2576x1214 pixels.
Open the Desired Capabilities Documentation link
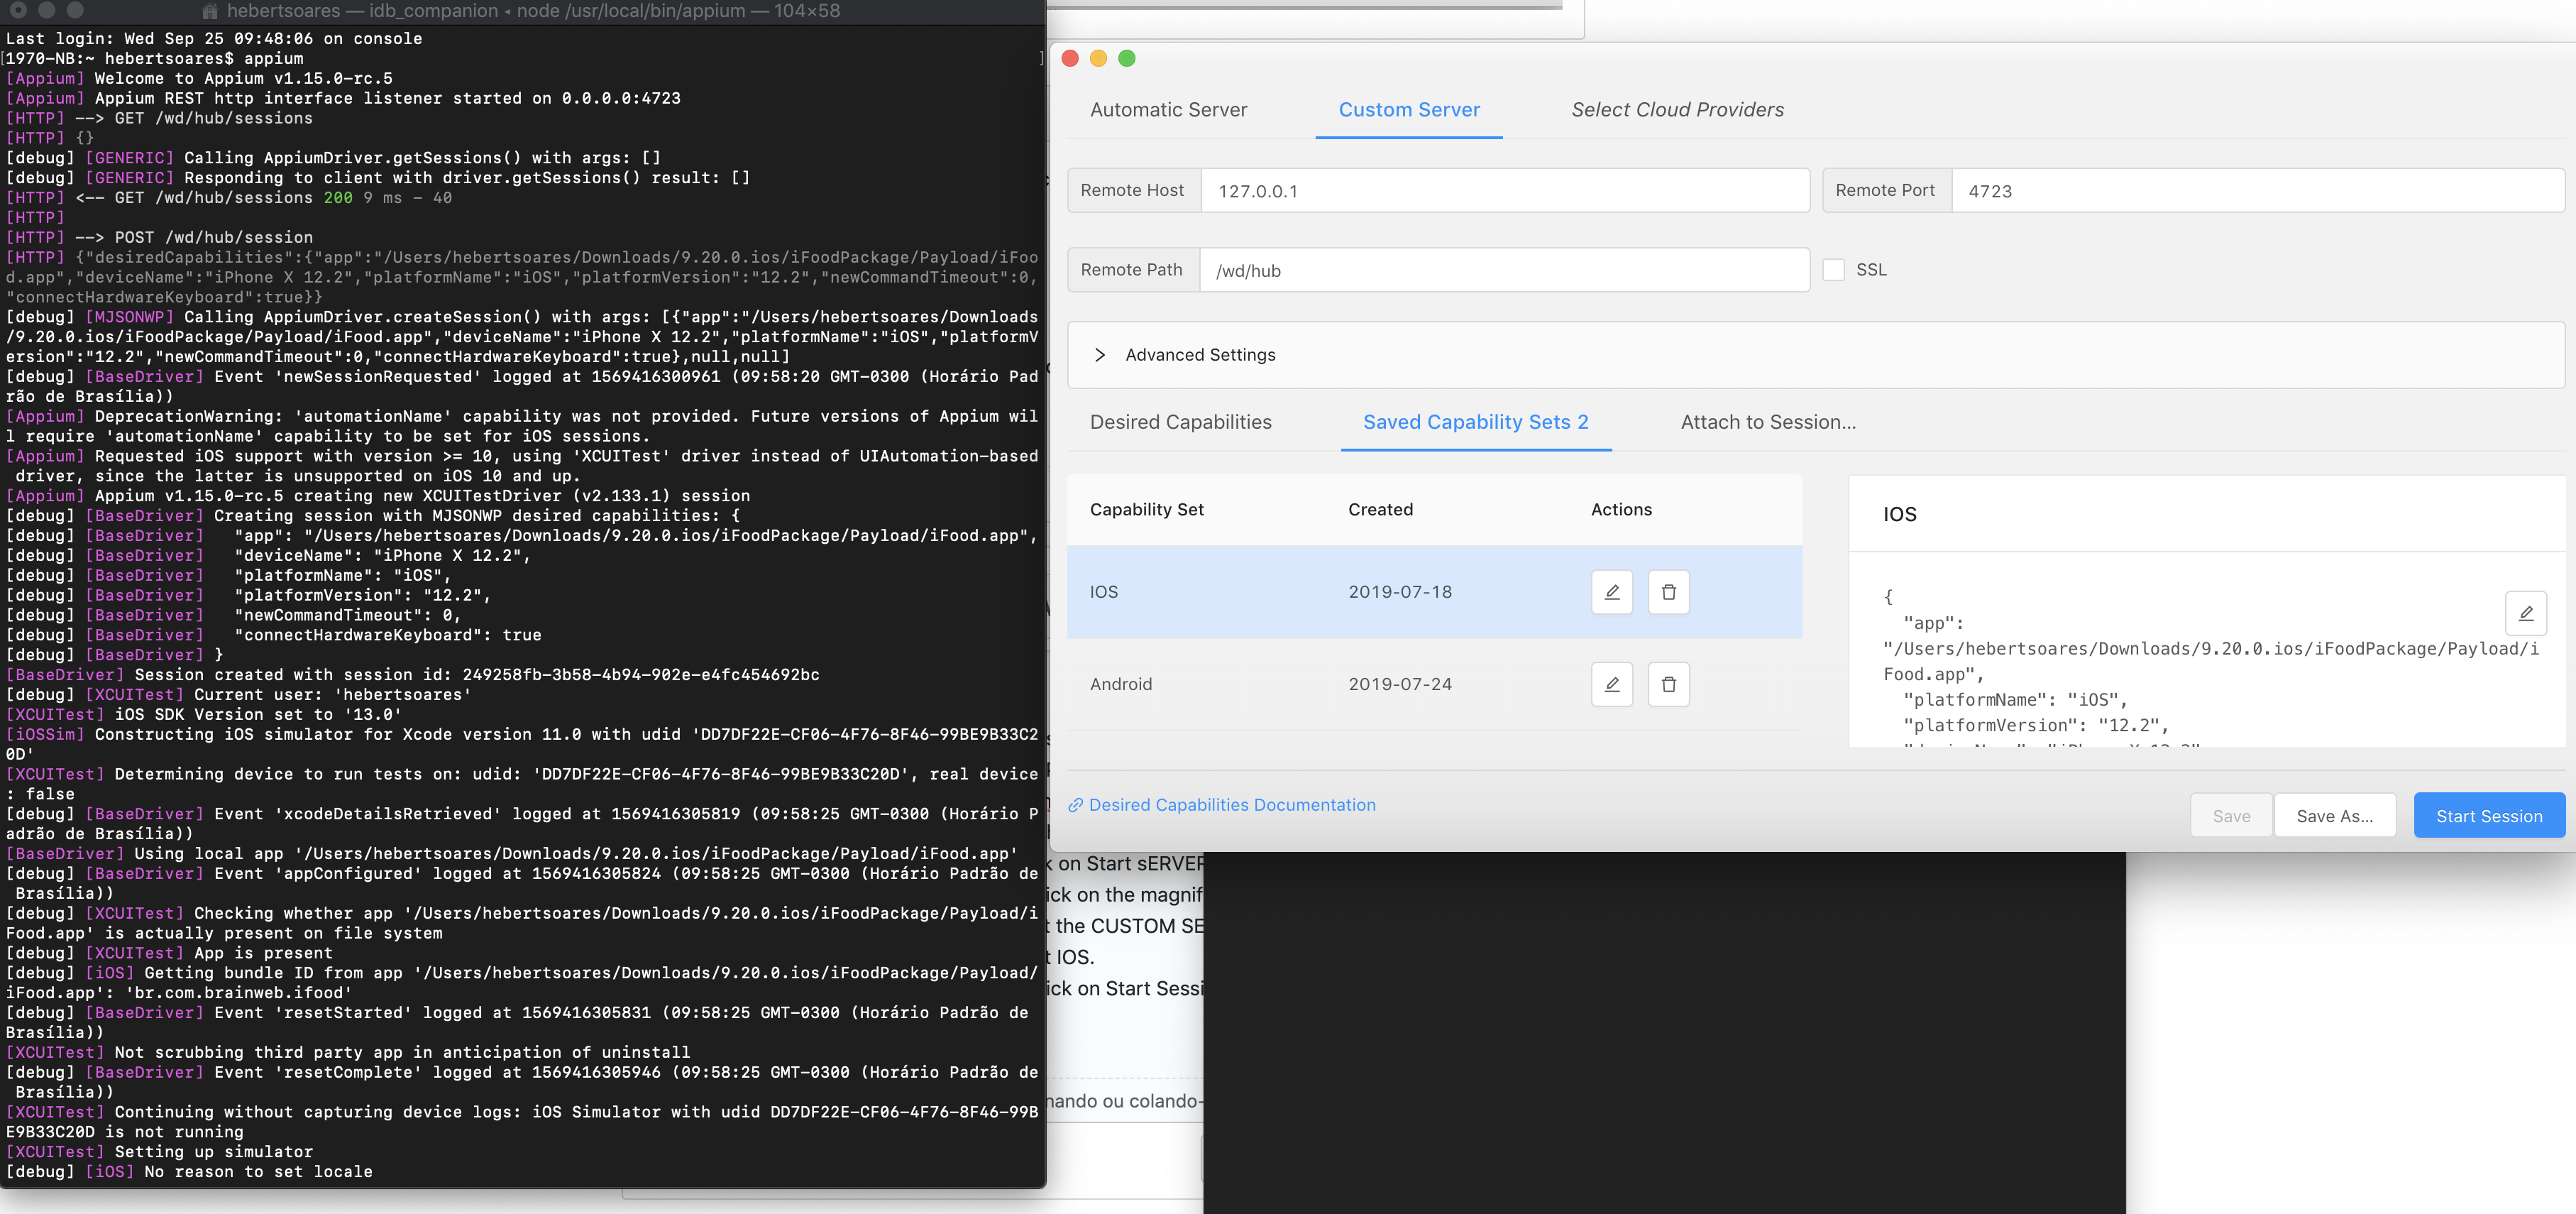point(1231,804)
